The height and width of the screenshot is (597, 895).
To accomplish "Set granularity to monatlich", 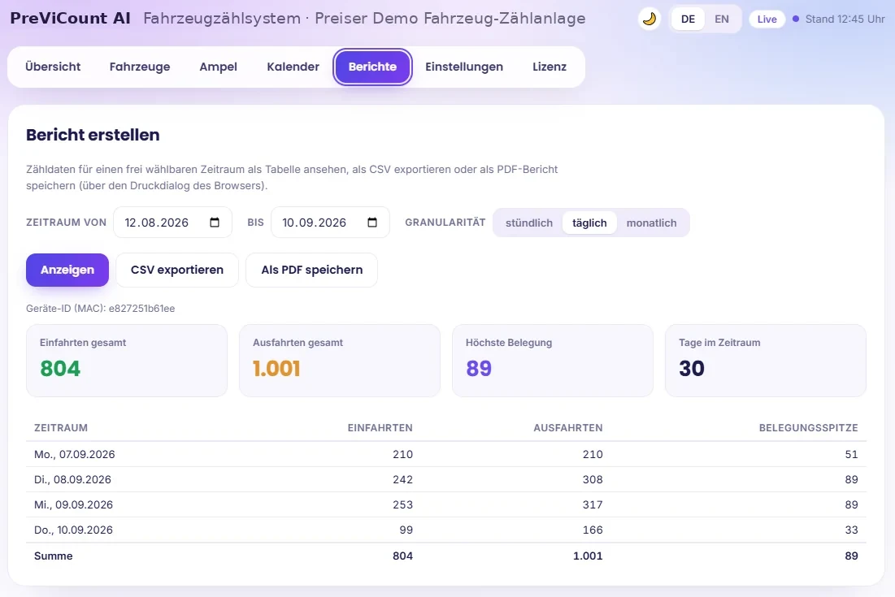I will 651,223.
